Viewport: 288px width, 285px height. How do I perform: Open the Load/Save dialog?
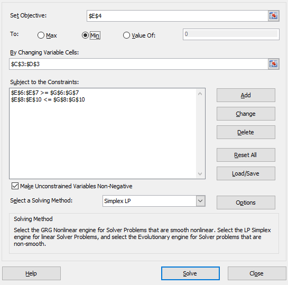coord(246,173)
